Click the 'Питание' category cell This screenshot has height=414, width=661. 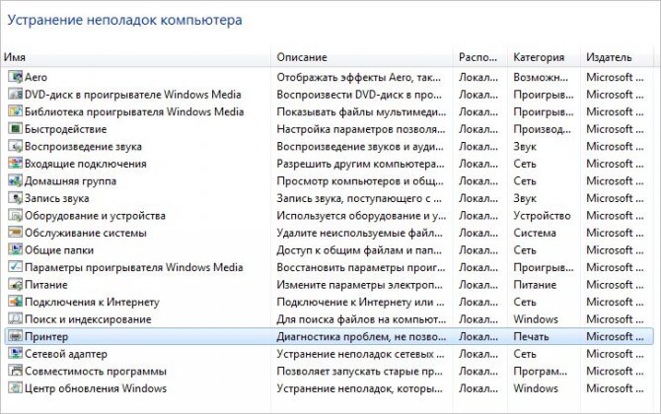click(x=535, y=285)
